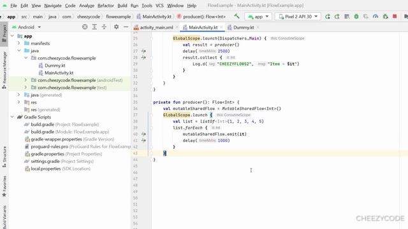Viewport: 408px width, 229px height.
Task: Collapse the app module node
Action: 12,36
